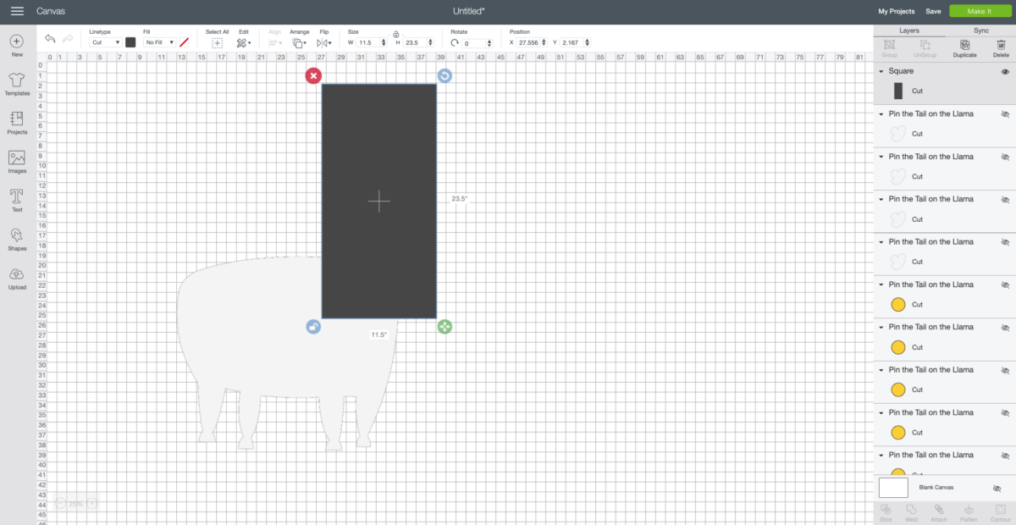Open the Linetype dropdown
1016x525 pixels.
point(105,41)
